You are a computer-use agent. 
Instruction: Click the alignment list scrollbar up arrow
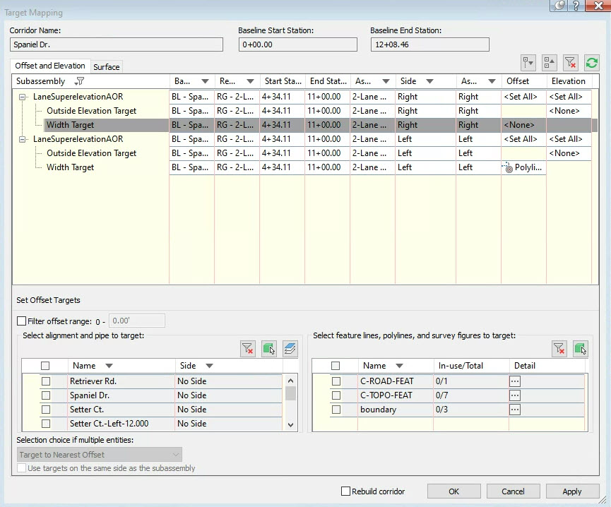pyautogui.click(x=290, y=381)
